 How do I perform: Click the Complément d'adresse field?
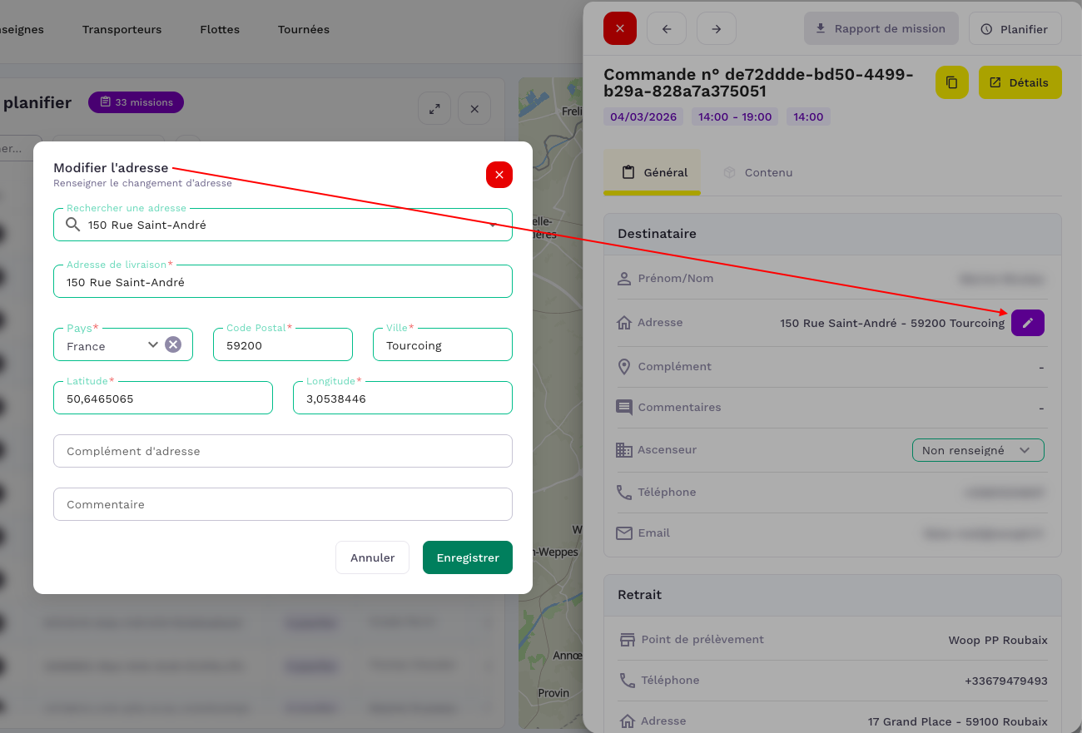coord(282,451)
